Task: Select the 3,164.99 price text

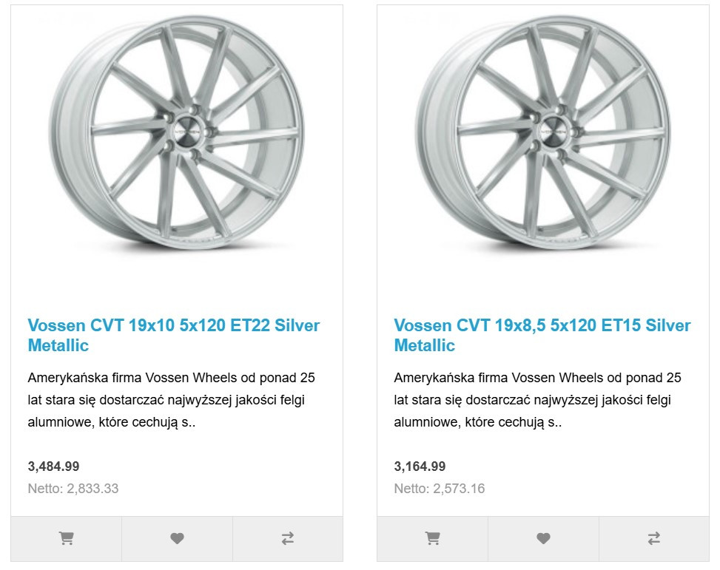Action: coord(420,466)
